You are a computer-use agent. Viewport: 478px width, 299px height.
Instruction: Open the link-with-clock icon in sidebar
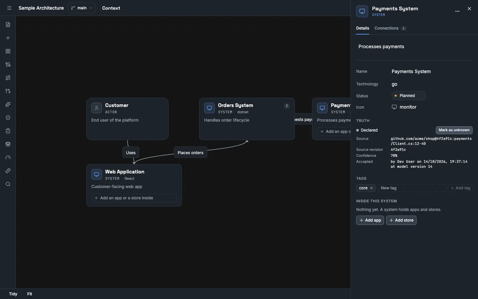(x=8, y=171)
